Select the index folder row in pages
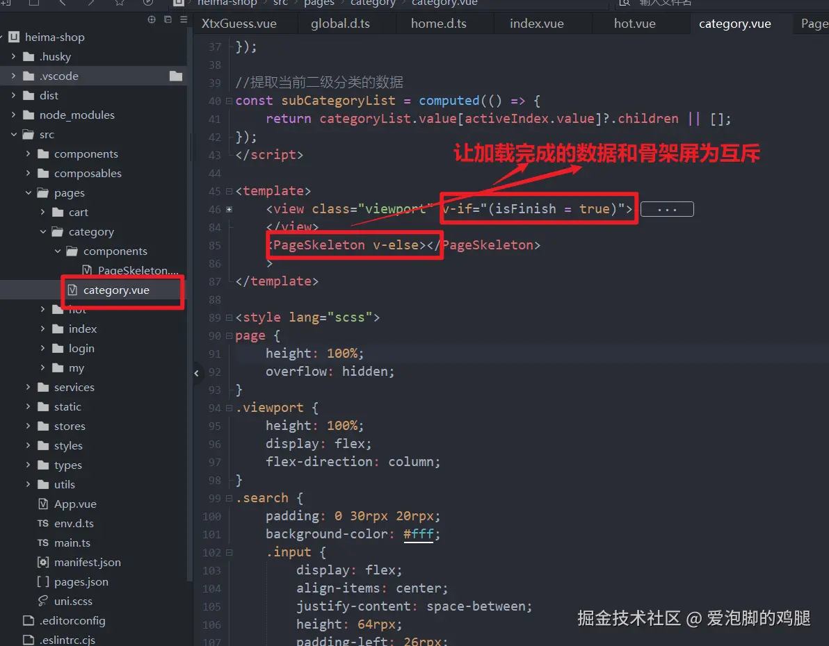The width and height of the screenshot is (829, 646). [x=94, y=329]
